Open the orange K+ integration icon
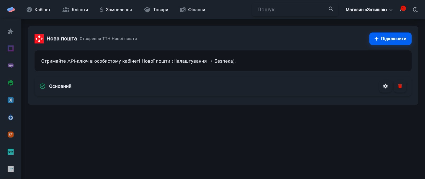The width and height of the screenshot is (425, 179). pyautogui.click(x=11, y=134)
